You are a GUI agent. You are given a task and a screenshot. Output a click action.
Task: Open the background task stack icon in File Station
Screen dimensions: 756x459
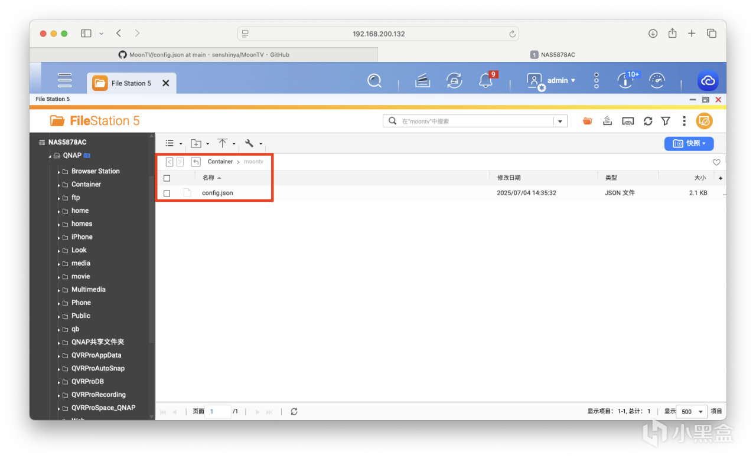[x=607, y=121]
